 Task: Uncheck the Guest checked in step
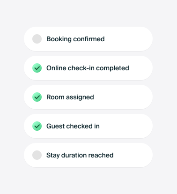click(x=37, y=126)
